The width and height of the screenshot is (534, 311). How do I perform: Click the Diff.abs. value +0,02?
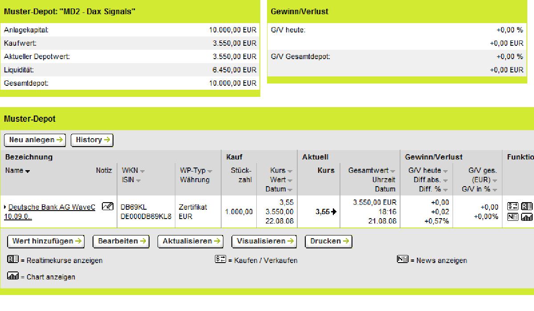[x=441, y=212]
